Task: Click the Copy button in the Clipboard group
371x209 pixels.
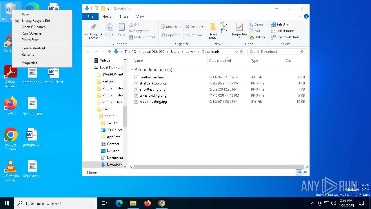Action: 109,30
